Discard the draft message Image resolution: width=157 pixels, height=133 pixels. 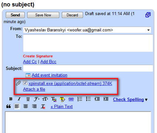(72, 15)
